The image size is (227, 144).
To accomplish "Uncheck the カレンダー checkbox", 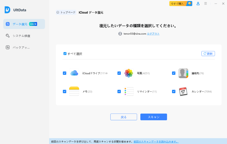I will coord(174,91).
